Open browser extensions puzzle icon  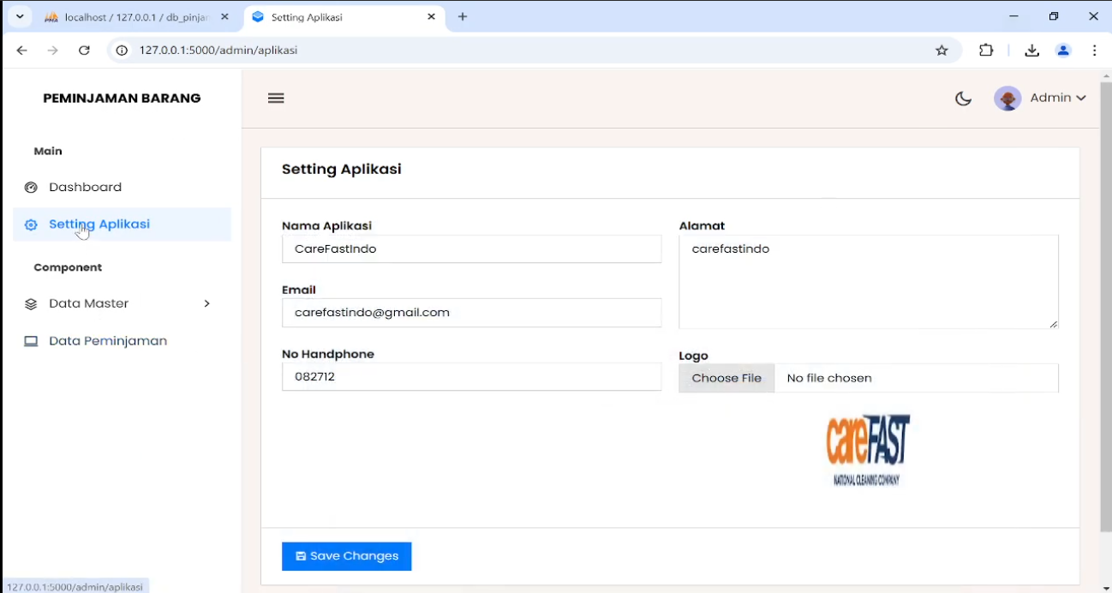tap(986, 51)
